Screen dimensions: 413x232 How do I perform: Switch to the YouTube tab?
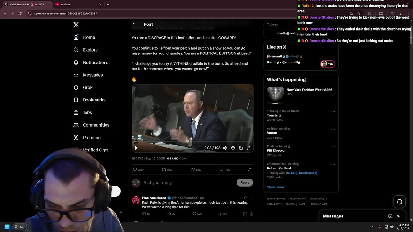point(78,5)
